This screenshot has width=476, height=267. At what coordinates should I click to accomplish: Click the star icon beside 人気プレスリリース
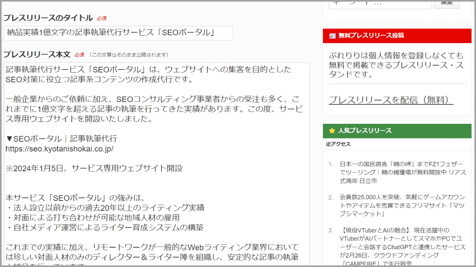tap(332, 131)
